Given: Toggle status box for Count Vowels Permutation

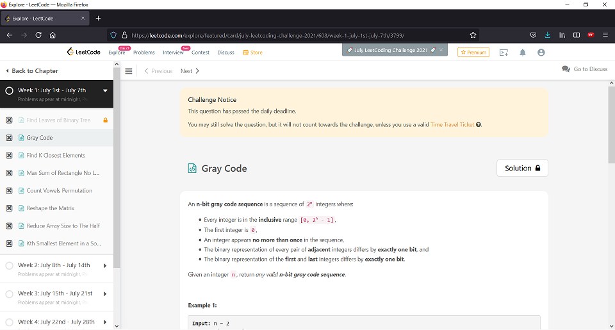Looking at the screenshot, I should [10, 191].
